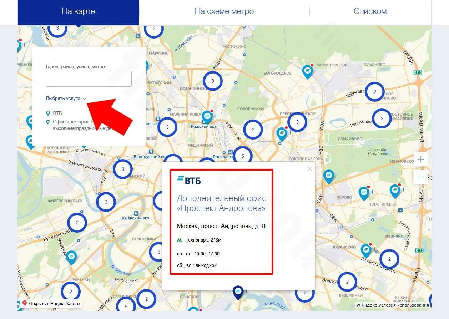Image resolution: width=449 pixels, height=319 pixels.
Task: Click the «ВТБ» legend entry in the search panel
Action: click(x=54, y=113)
